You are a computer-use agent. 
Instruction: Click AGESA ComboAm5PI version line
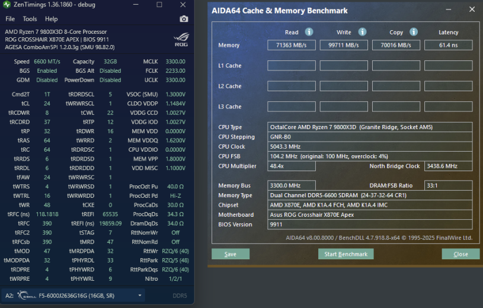click(60, 47)
